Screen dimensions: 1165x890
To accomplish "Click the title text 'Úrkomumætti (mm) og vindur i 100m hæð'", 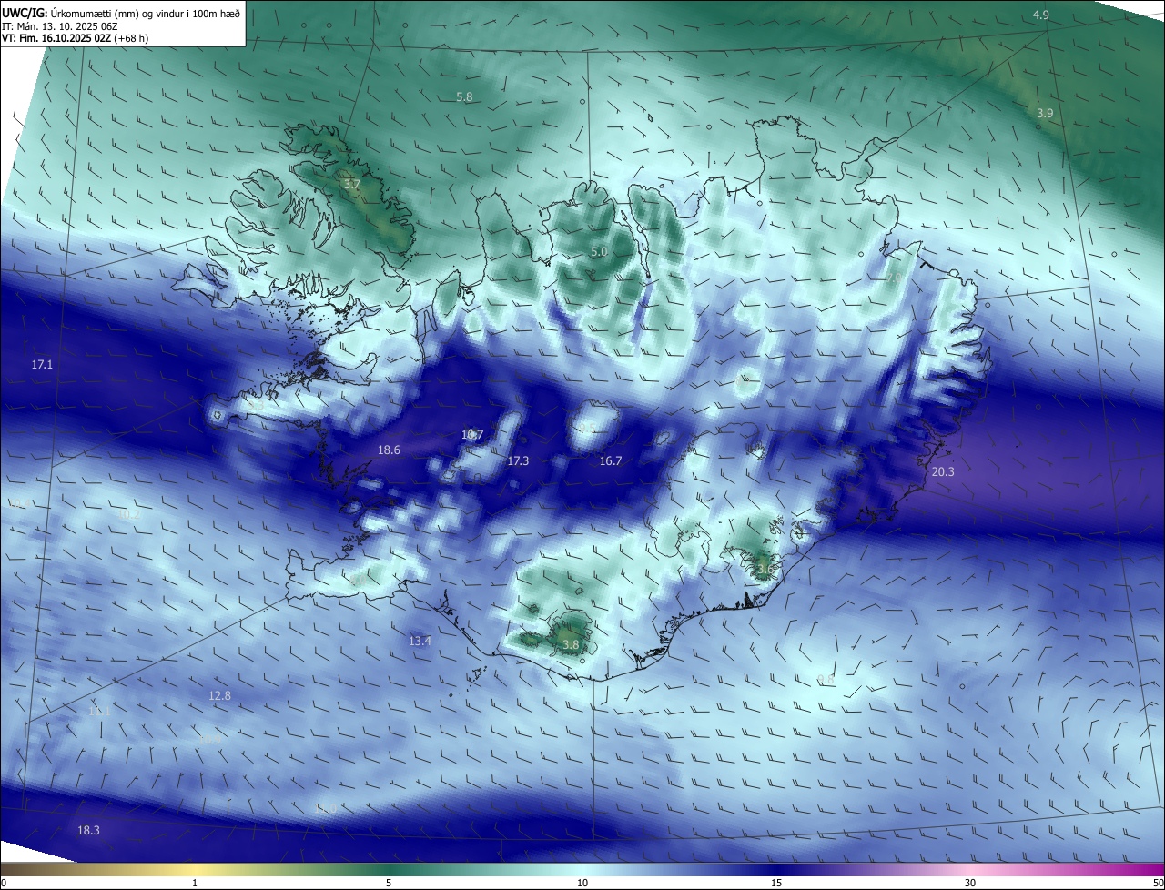I will 146,13.
